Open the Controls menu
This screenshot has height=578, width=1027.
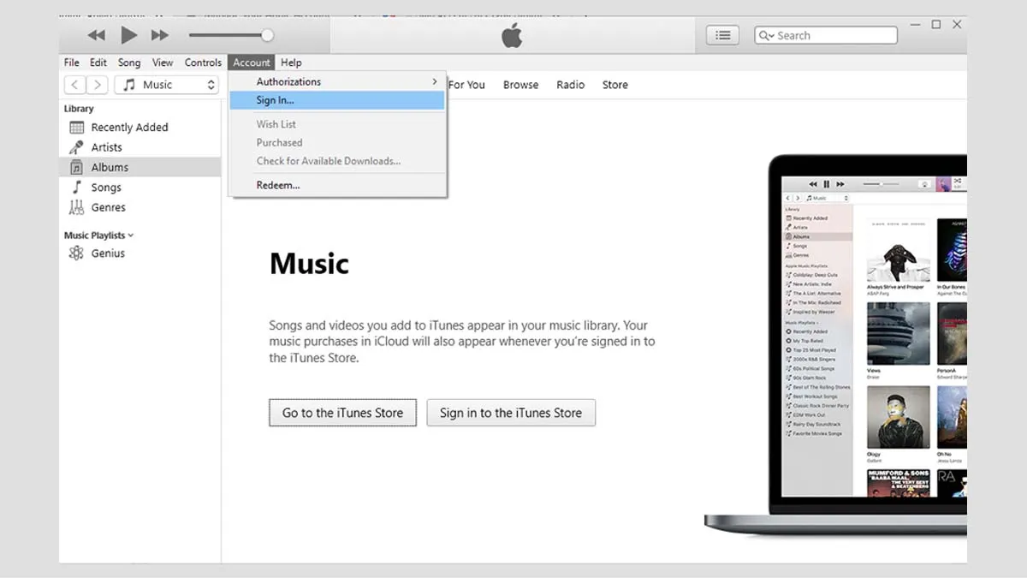[203, 63]
